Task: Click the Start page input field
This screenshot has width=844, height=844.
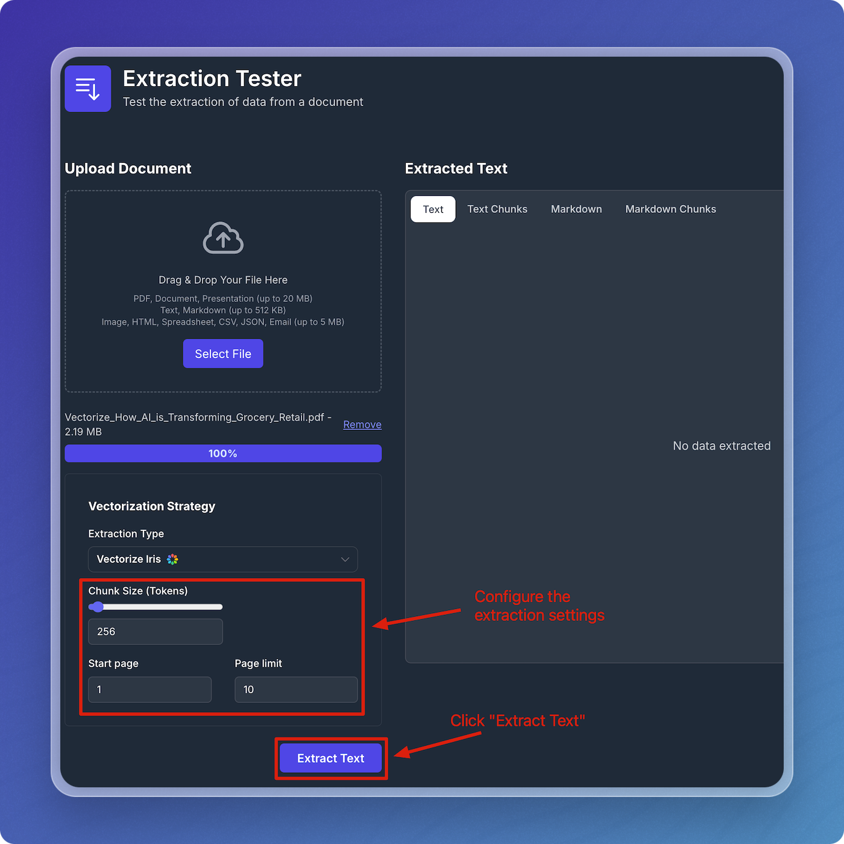Action: [150, 690]
